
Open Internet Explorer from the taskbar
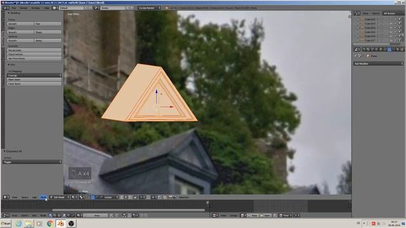(18, 224)
